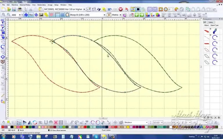Open the file with folder icon

pyautogui.click(x=9, y=9)
